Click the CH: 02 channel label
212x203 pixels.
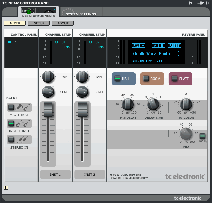tap(94, 42)
